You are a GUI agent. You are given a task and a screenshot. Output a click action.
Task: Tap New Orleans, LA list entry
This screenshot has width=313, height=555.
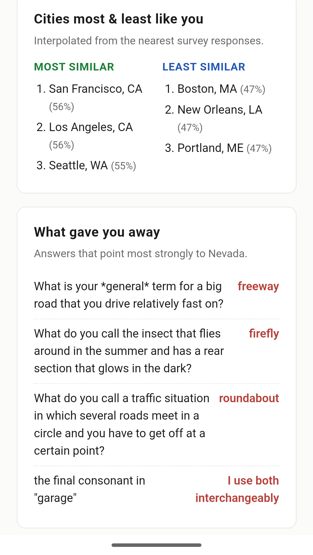tap(214, 119)
